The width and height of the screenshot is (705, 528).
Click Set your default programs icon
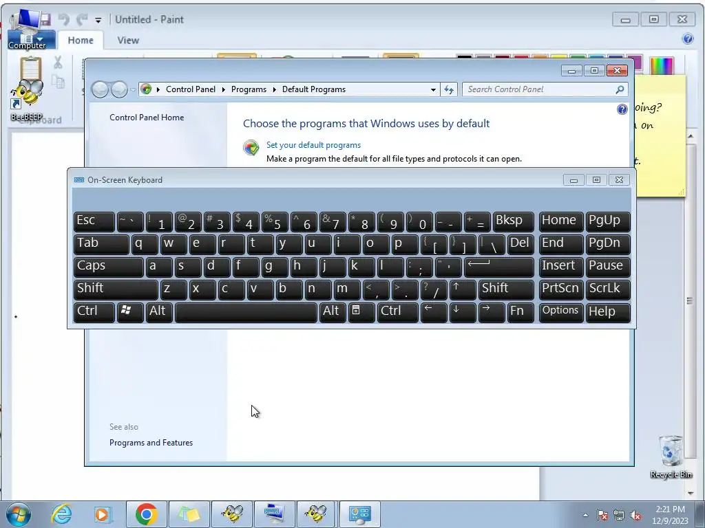(x=251, y=147)
